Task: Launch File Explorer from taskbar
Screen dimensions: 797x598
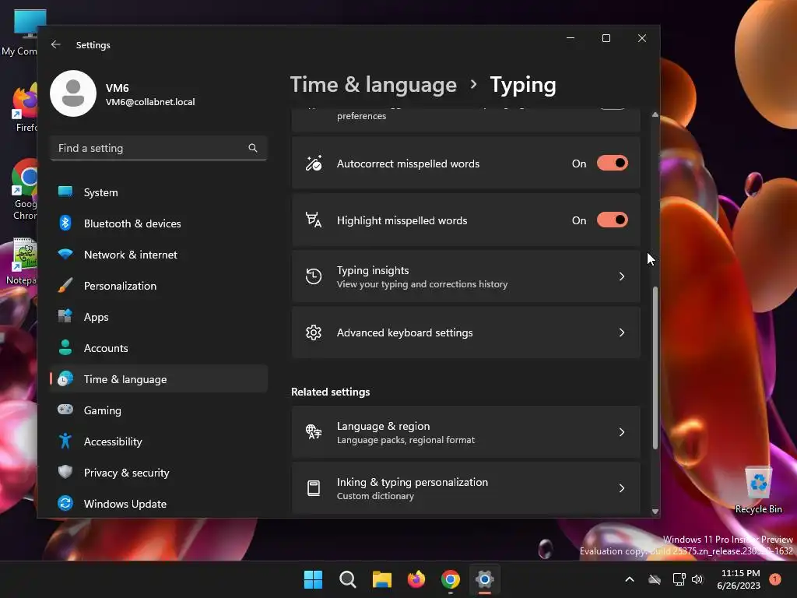Action: pos(381,579)
